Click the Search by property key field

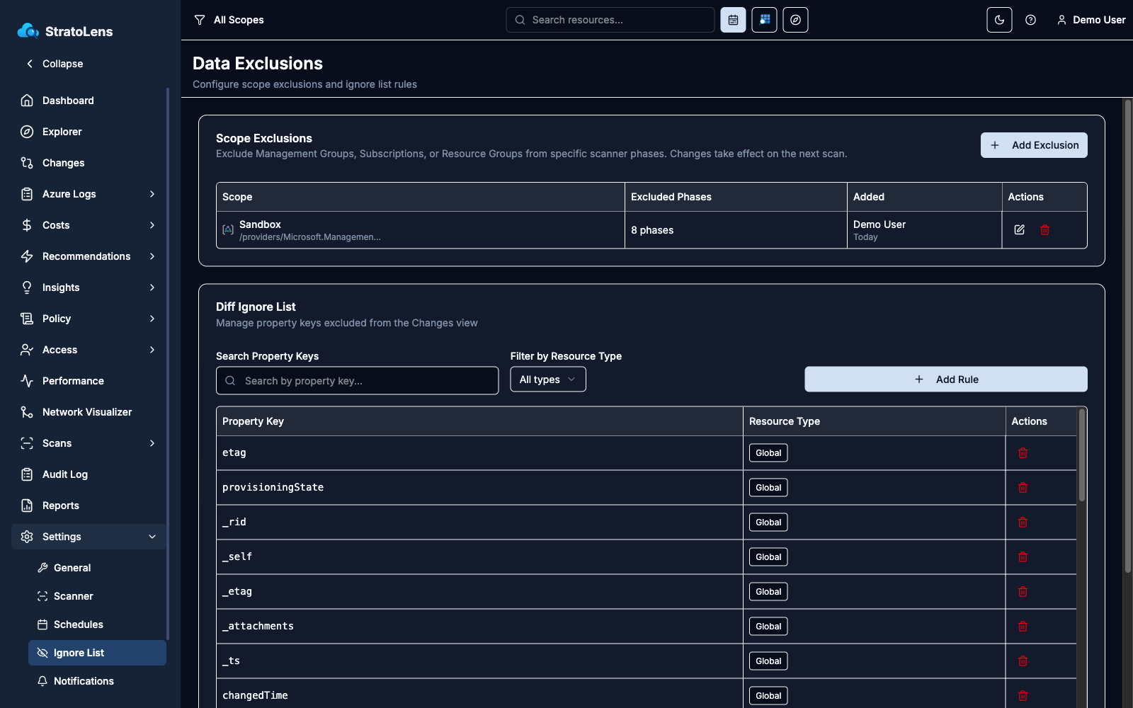click(x=358, y=381)
